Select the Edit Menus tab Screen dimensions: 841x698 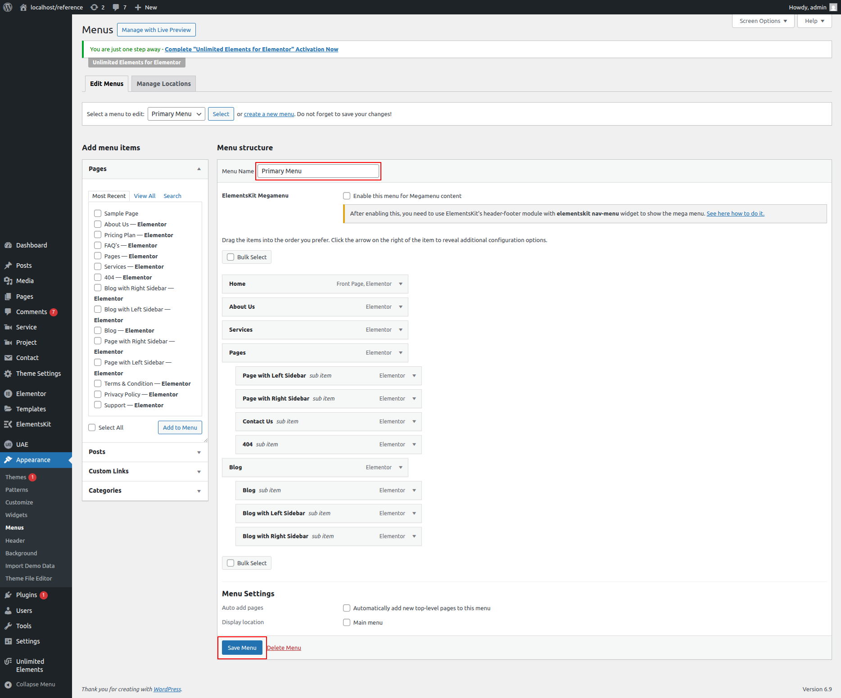pos(107,84)
